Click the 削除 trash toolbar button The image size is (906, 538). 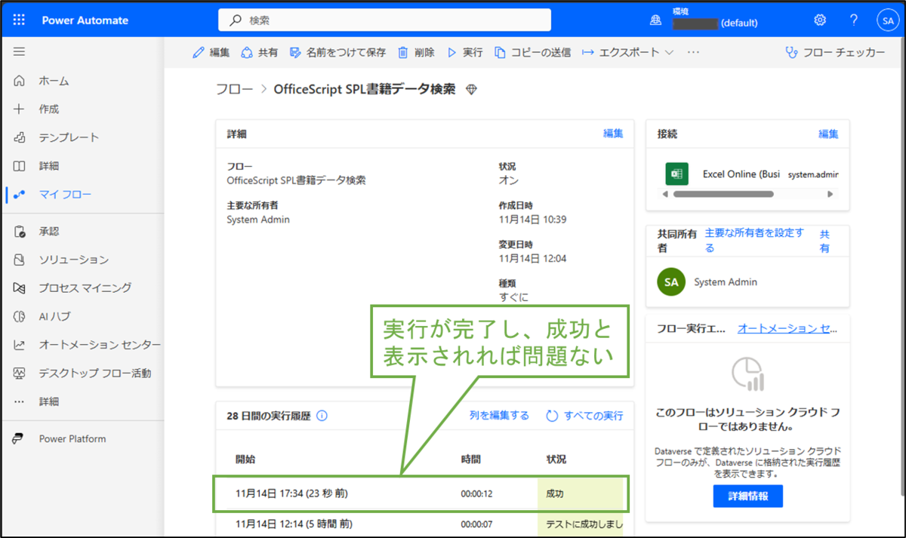click(x=416, y=52)
